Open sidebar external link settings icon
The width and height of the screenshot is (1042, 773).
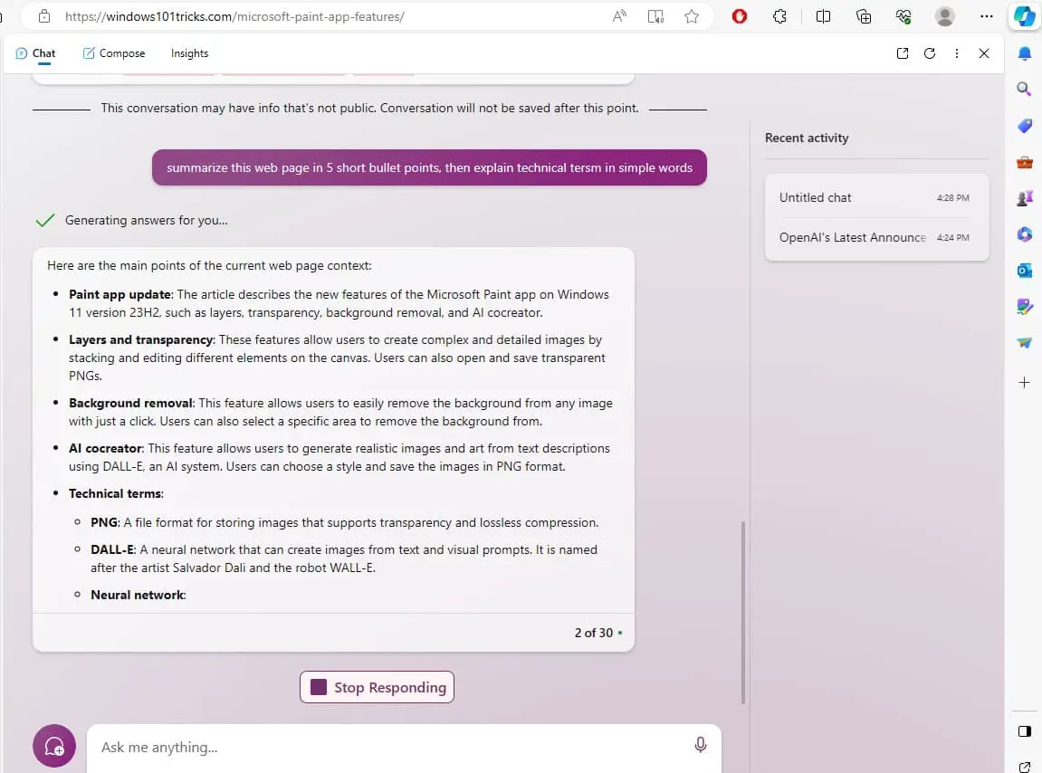point(1024,767)
